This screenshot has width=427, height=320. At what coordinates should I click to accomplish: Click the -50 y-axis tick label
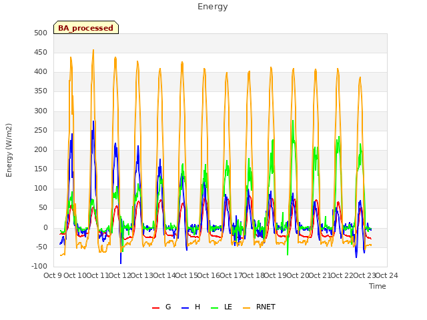point(41,247)
